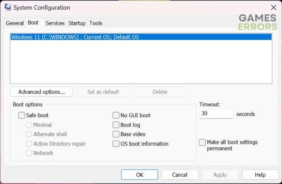This screenshot has height=184, width=282.
Task: Click the Apply button
Action: (x=220, y=175)
